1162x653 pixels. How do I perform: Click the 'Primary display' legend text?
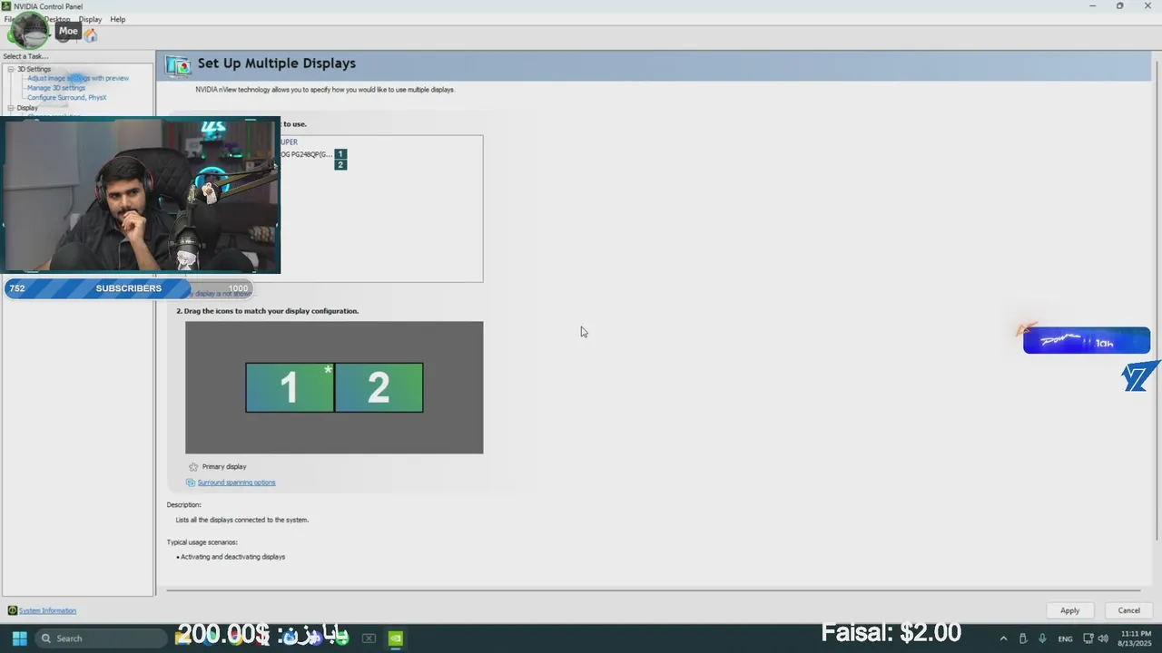coord(224,467)
